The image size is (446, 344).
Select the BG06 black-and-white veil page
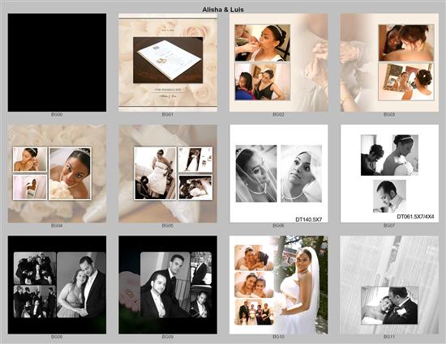point(279,173)
